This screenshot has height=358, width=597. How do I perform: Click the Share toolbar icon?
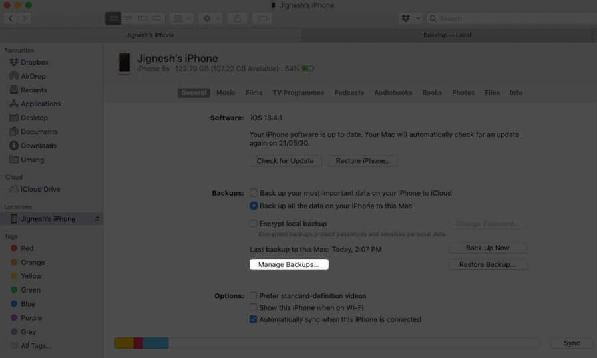pos(238,18)
